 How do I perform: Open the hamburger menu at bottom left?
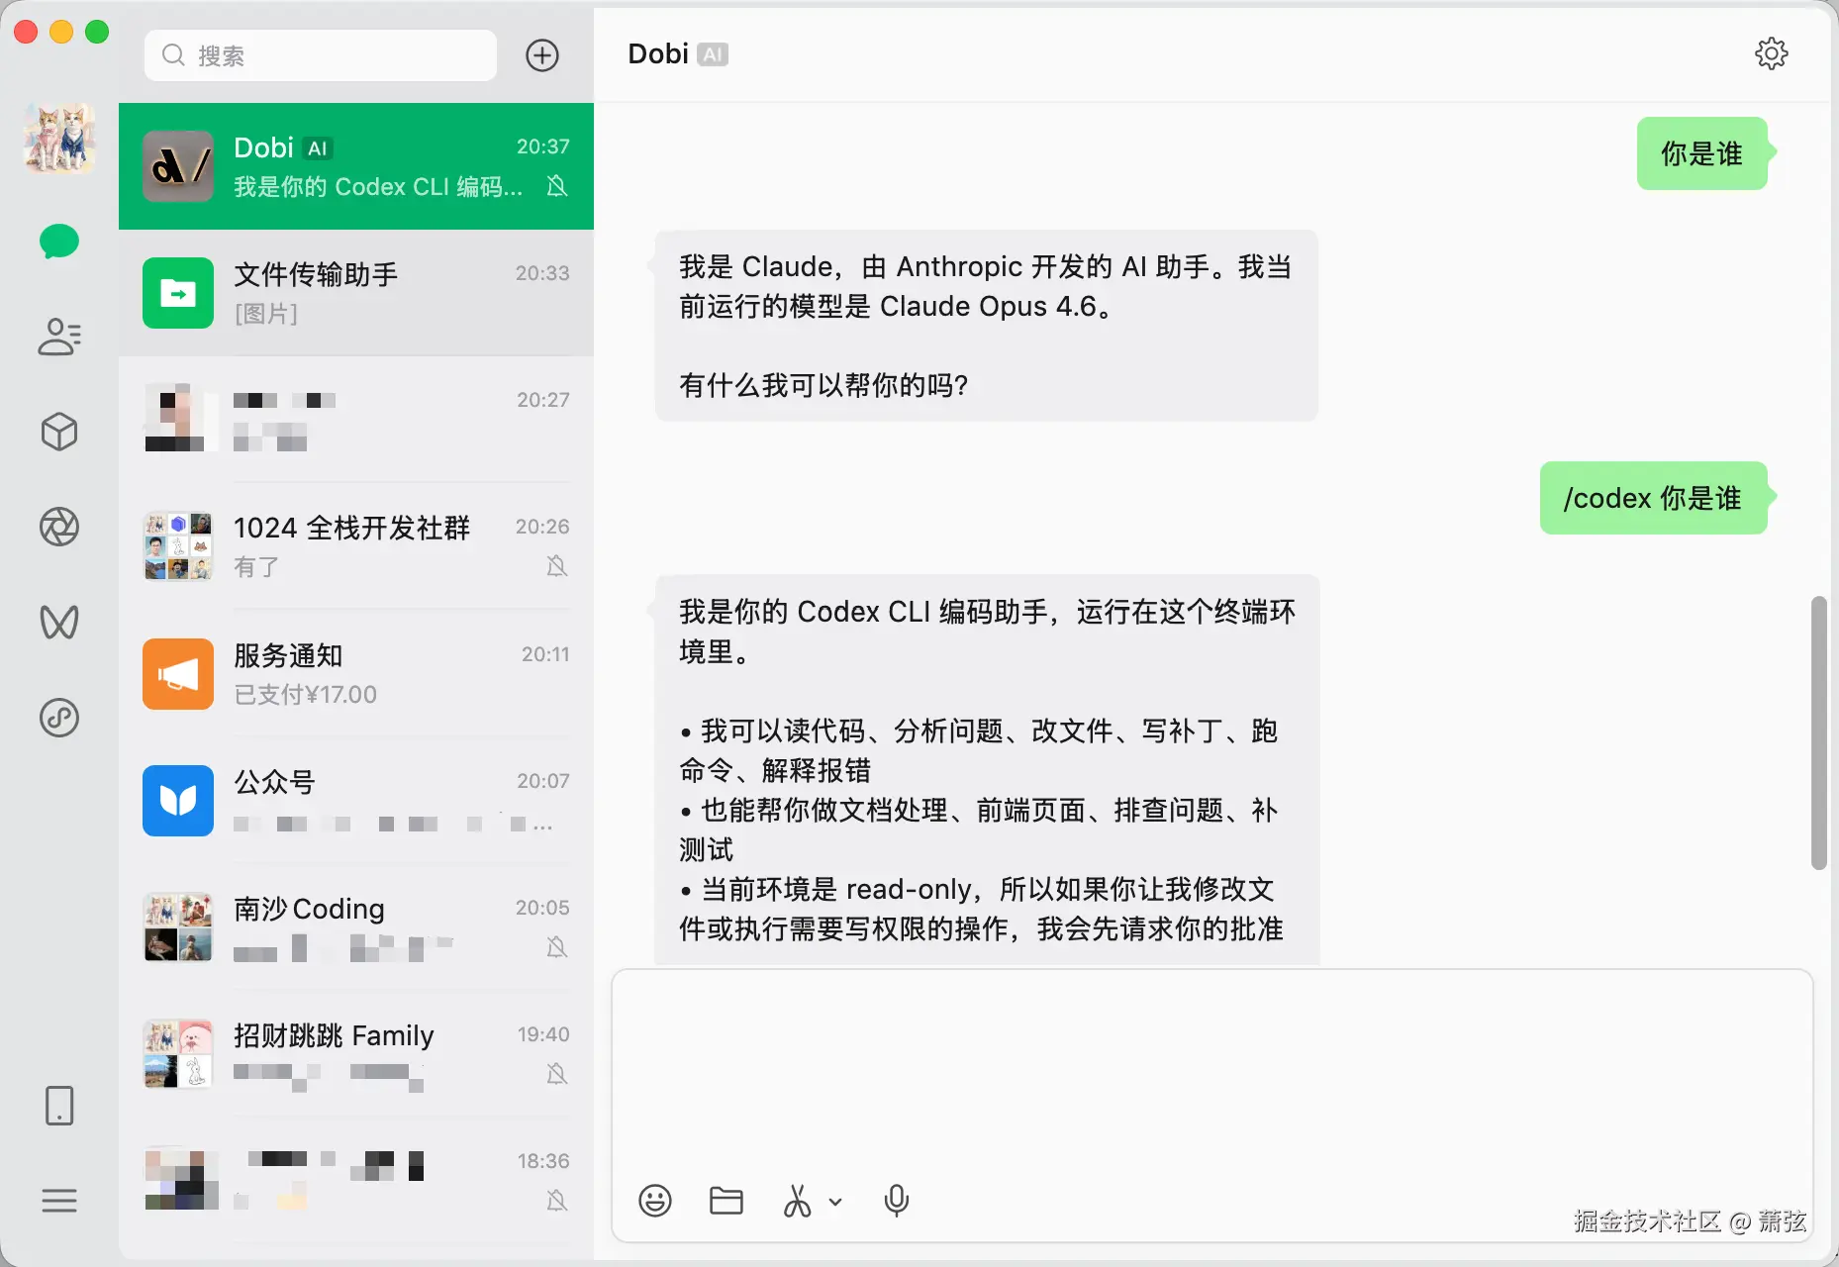[59, 1201]
